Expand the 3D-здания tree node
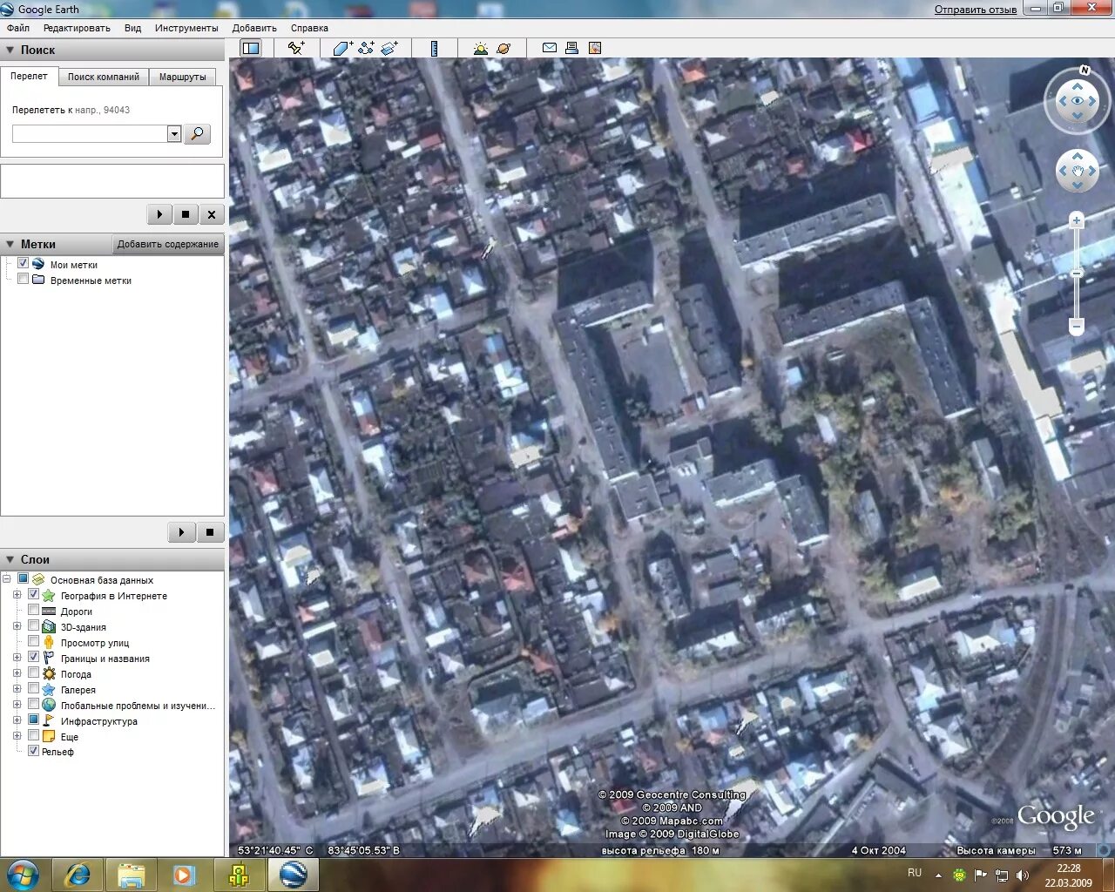 point(17,627)
